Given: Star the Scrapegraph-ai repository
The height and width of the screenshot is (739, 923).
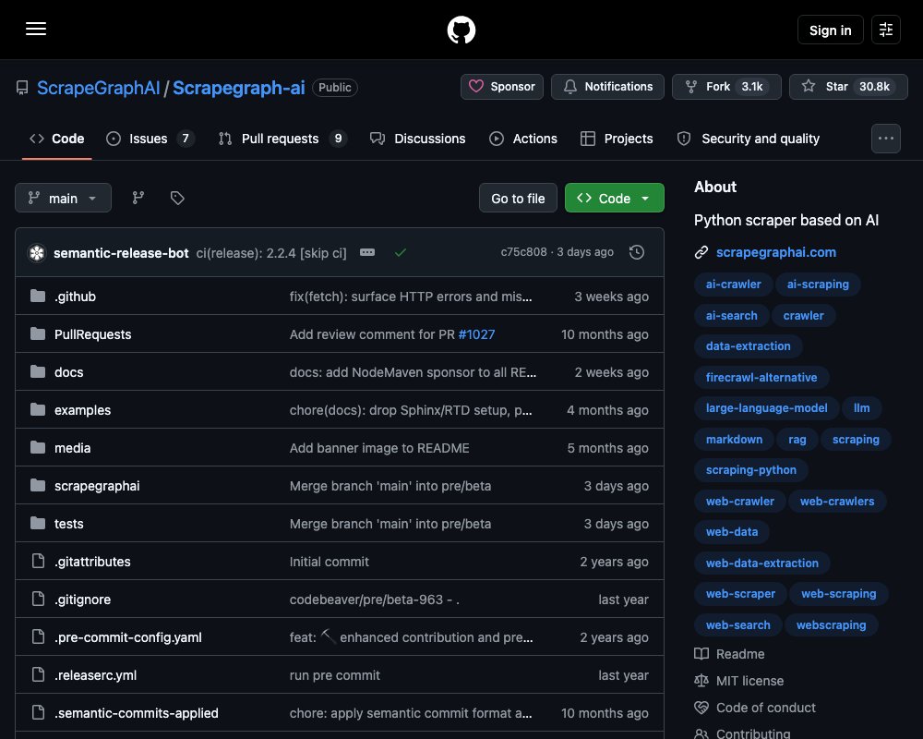Looking at the screenshot, I should point(848,87).
